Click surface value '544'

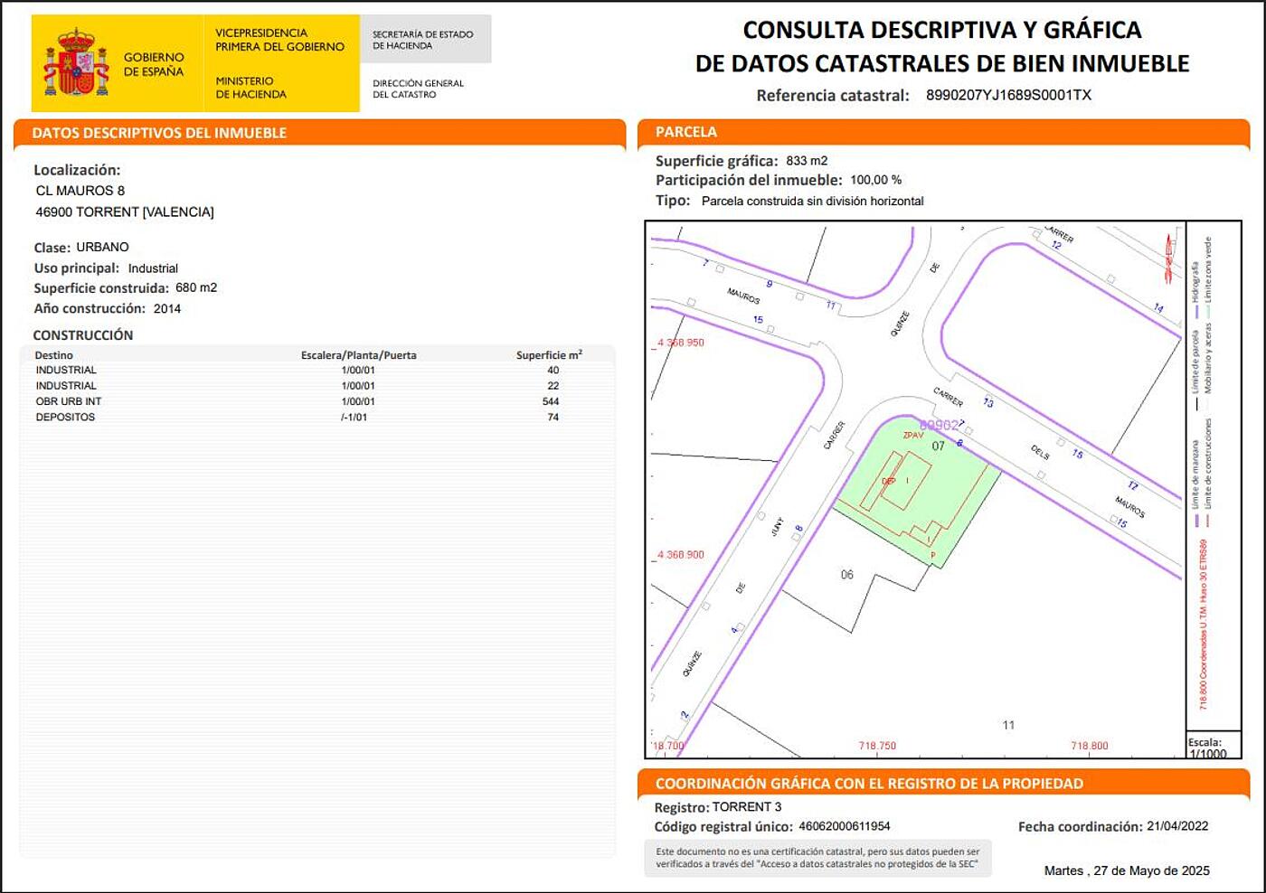click(x=551, y=401)
